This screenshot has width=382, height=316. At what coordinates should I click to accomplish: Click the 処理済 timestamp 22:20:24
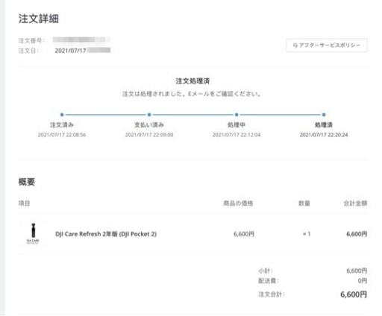point(324,135)
